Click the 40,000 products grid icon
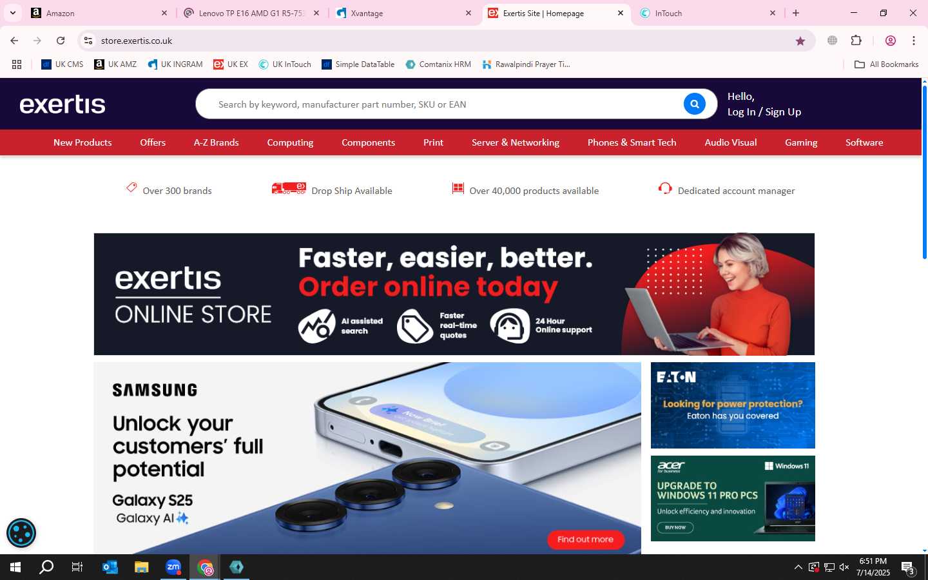Image resolution: width=928 pixels, height=580 pixels. point(458,188)
